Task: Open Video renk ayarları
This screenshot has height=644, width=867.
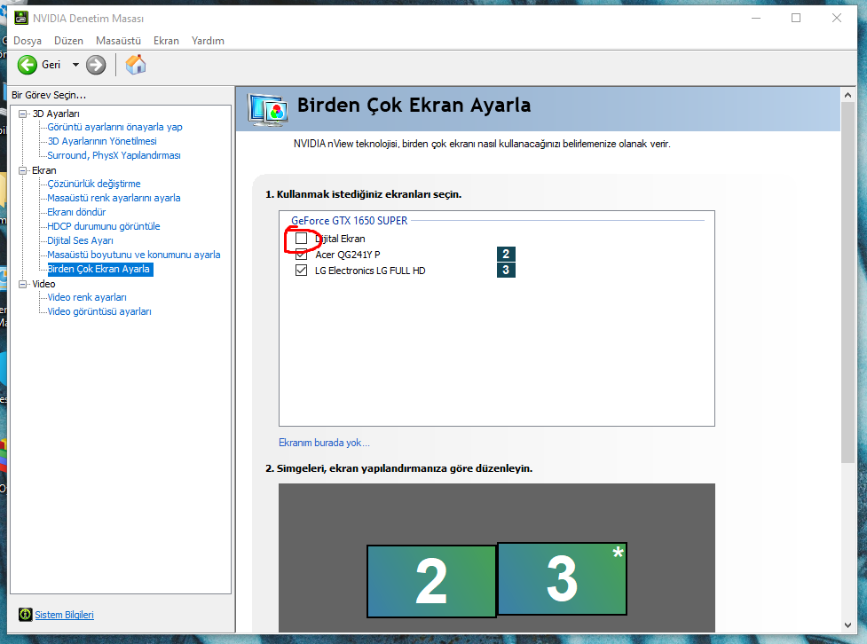Action: [x=87, y=297]
